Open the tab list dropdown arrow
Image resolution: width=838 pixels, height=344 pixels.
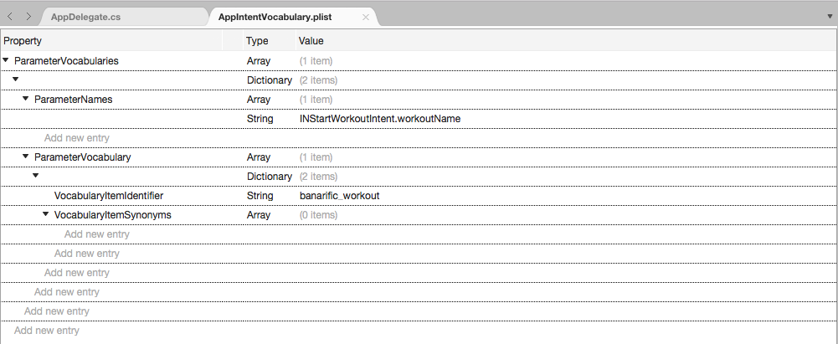(830, 17)
